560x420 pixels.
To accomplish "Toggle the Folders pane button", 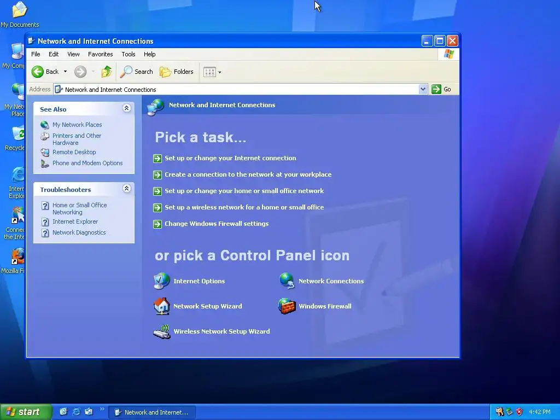I will pyautogui.click(x=176, y=72).
